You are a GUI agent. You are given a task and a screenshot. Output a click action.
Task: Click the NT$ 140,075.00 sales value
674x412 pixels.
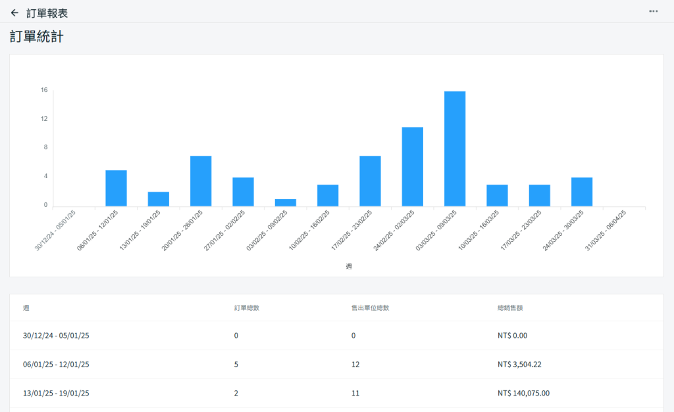[x=523, y=393]
